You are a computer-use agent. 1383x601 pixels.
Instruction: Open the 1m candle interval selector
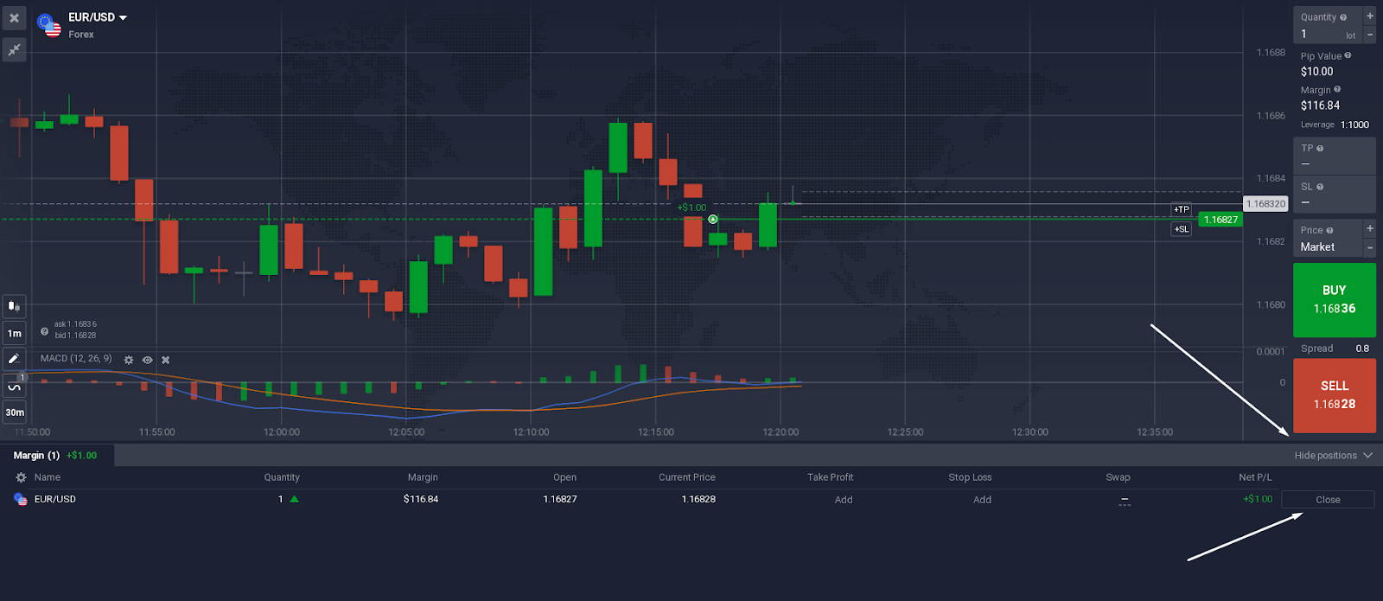click(14, 333)
